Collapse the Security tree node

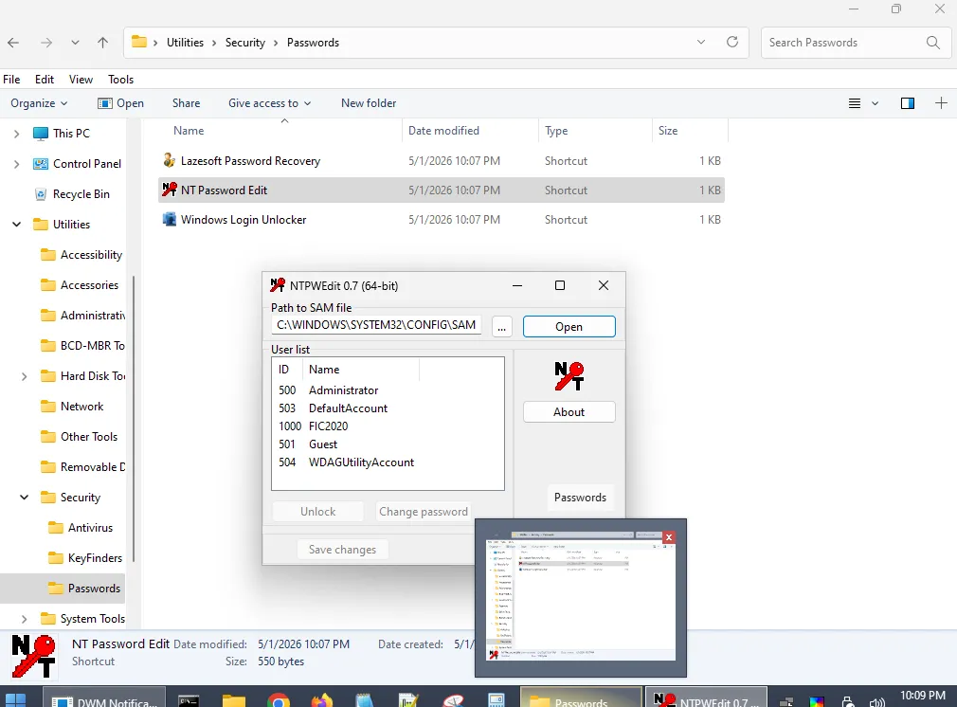tap(25, 497)
